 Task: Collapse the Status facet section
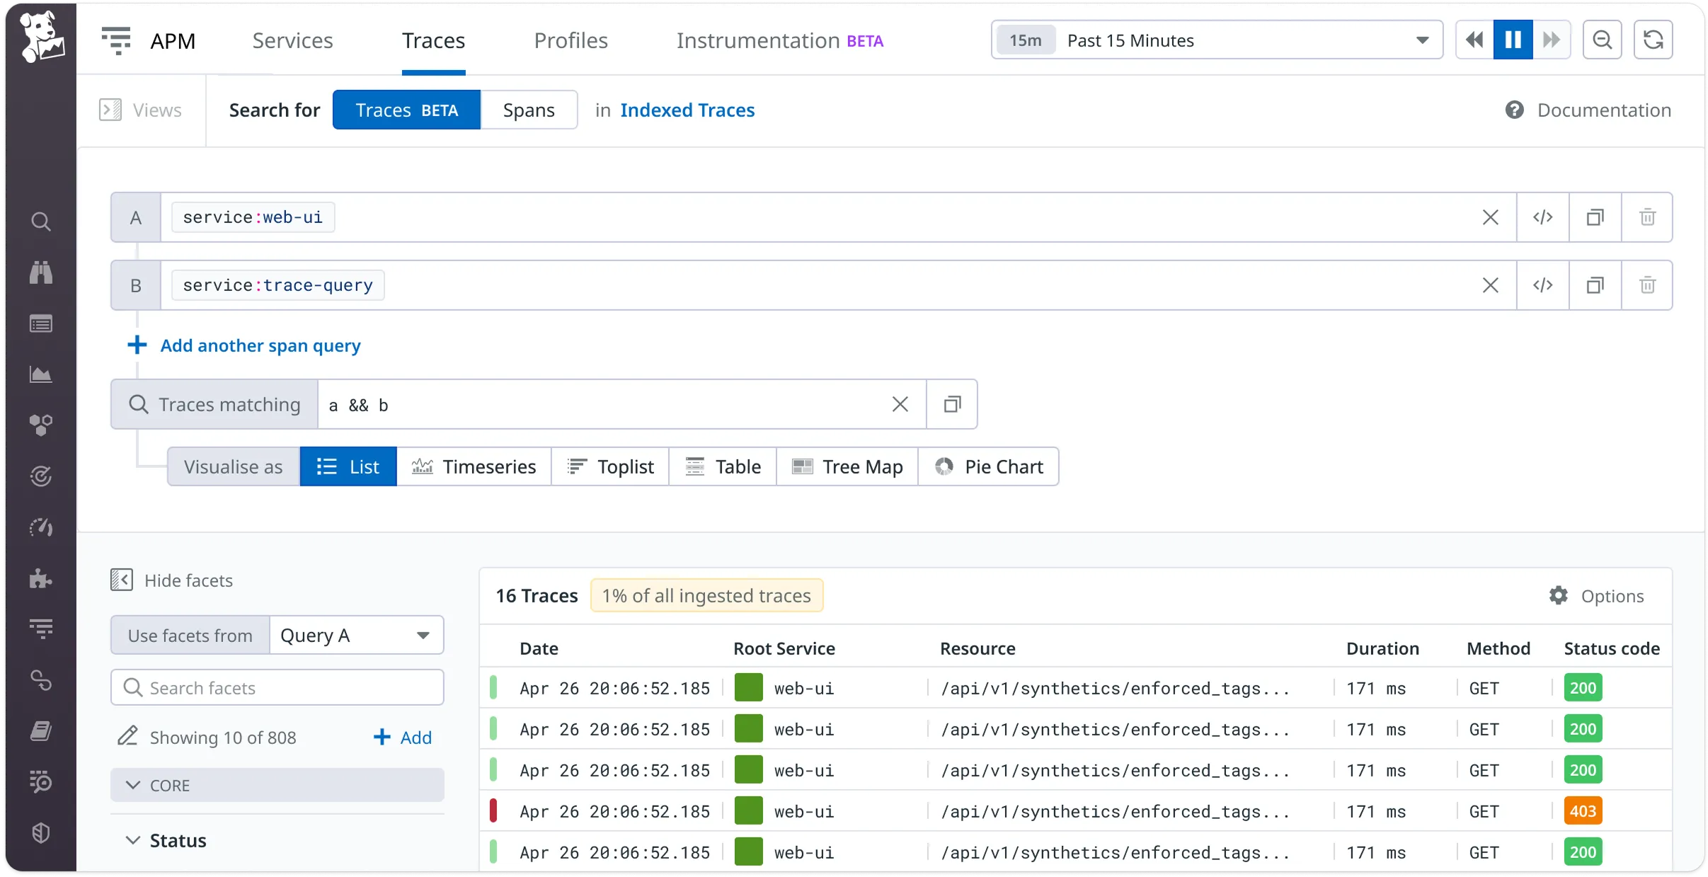click(x=133, y=840)
